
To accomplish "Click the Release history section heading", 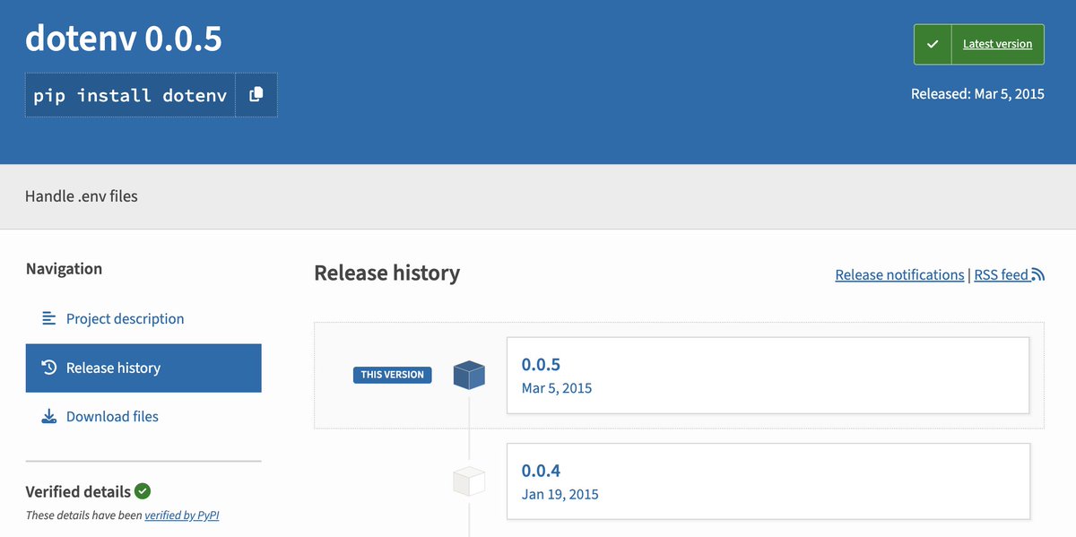I will point(386,273).
